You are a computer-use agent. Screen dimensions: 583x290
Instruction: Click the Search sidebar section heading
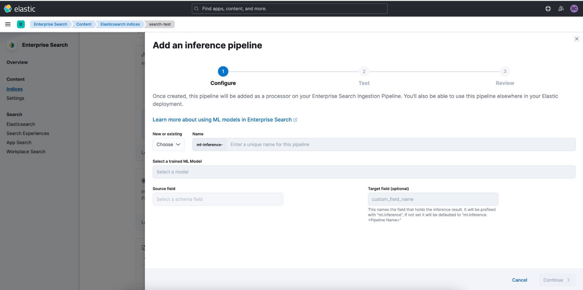click(14, 115)
